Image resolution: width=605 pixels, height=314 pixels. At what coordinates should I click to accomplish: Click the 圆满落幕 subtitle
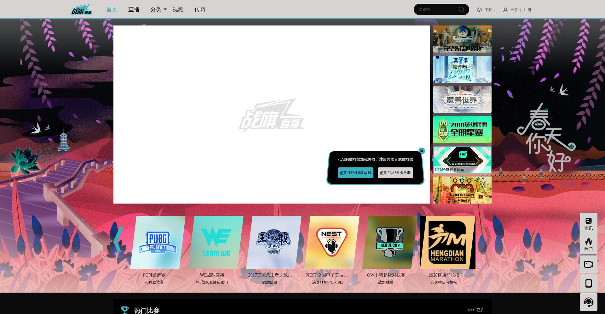click(x=270, y=282)
